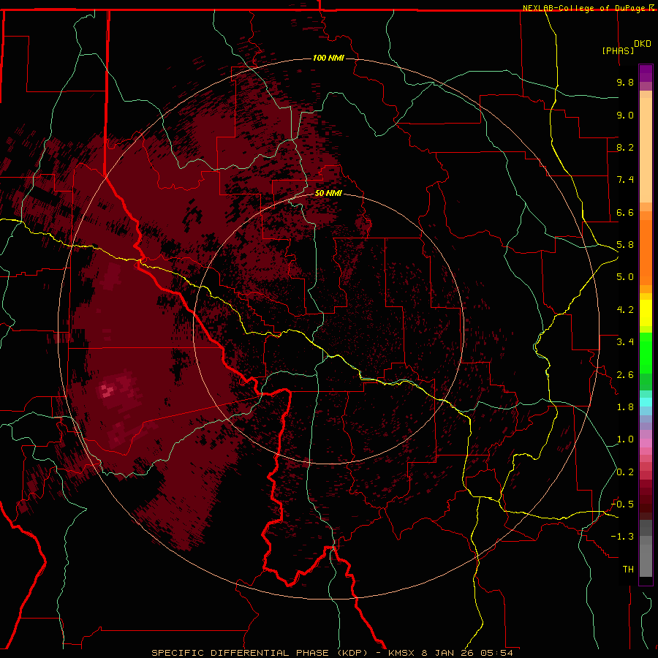Click the 0.2 scale value
The width and height of the screenshot is (658, 658).
click(x=625, y=472)
